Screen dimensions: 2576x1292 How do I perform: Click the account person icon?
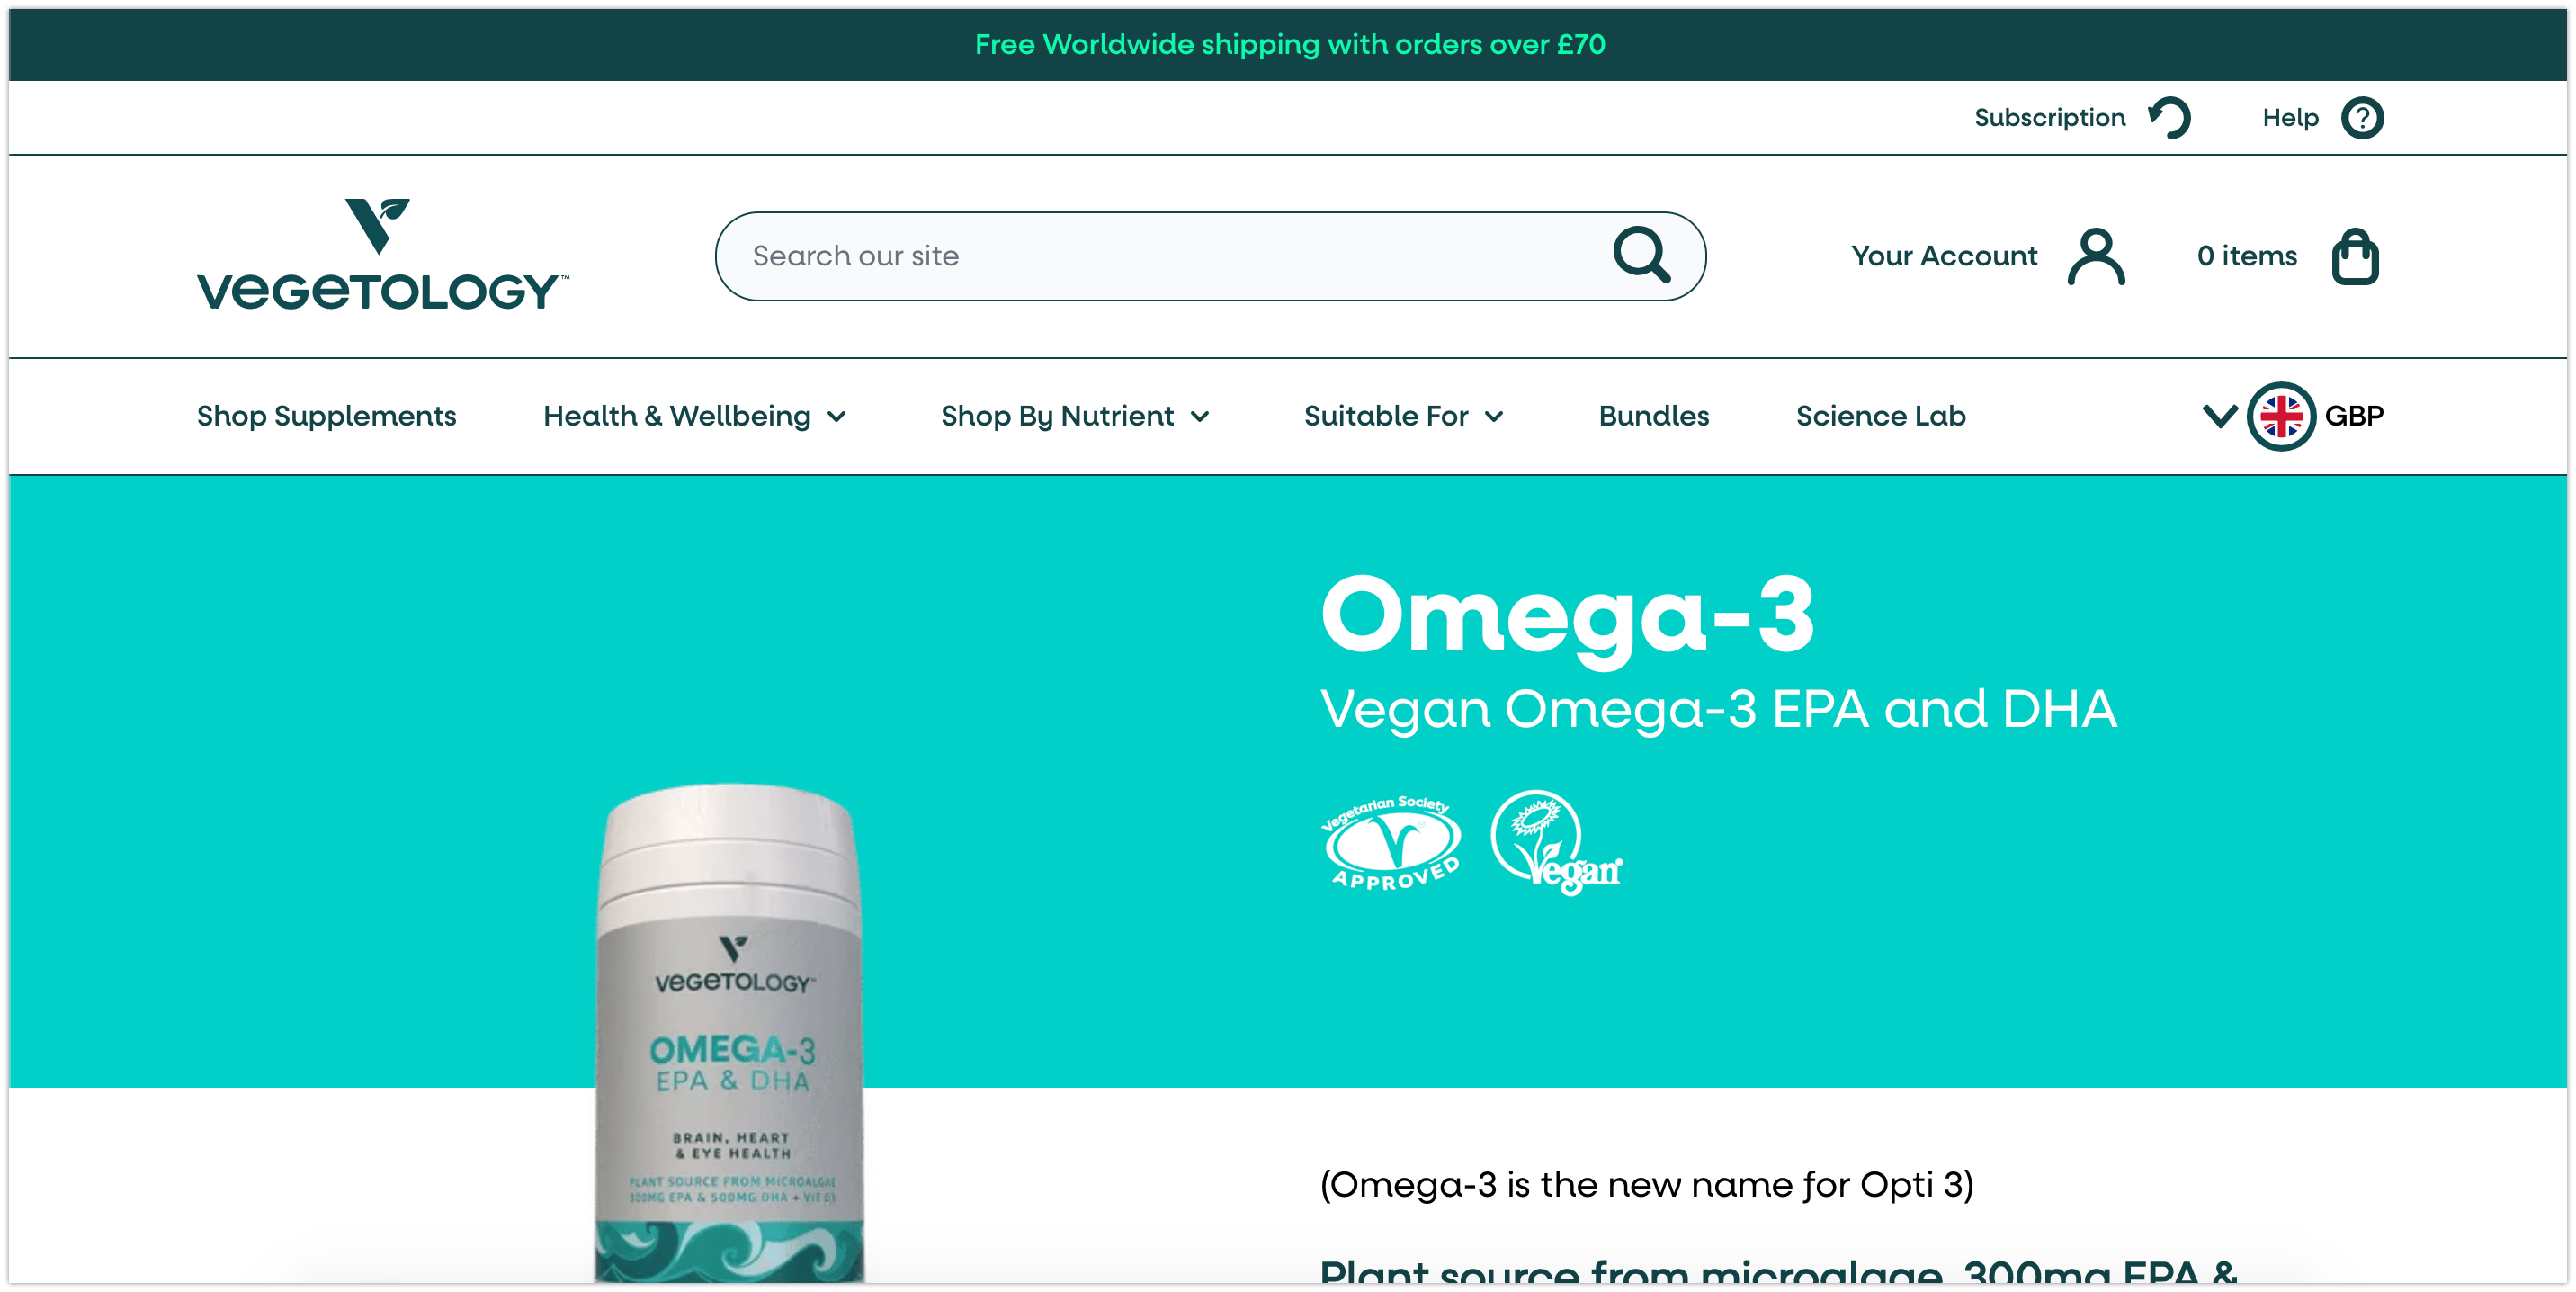[2096, 257]
